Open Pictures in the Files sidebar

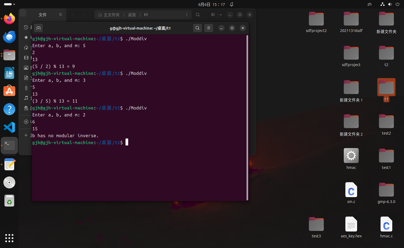click(26, 68)
